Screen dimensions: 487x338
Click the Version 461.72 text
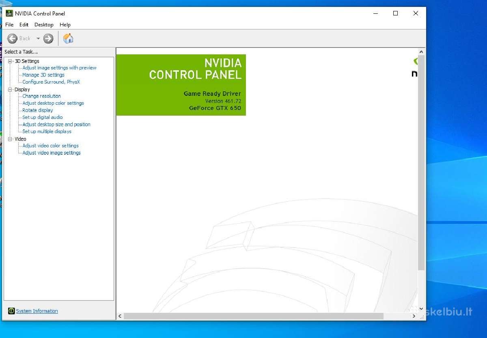[223, 101]
